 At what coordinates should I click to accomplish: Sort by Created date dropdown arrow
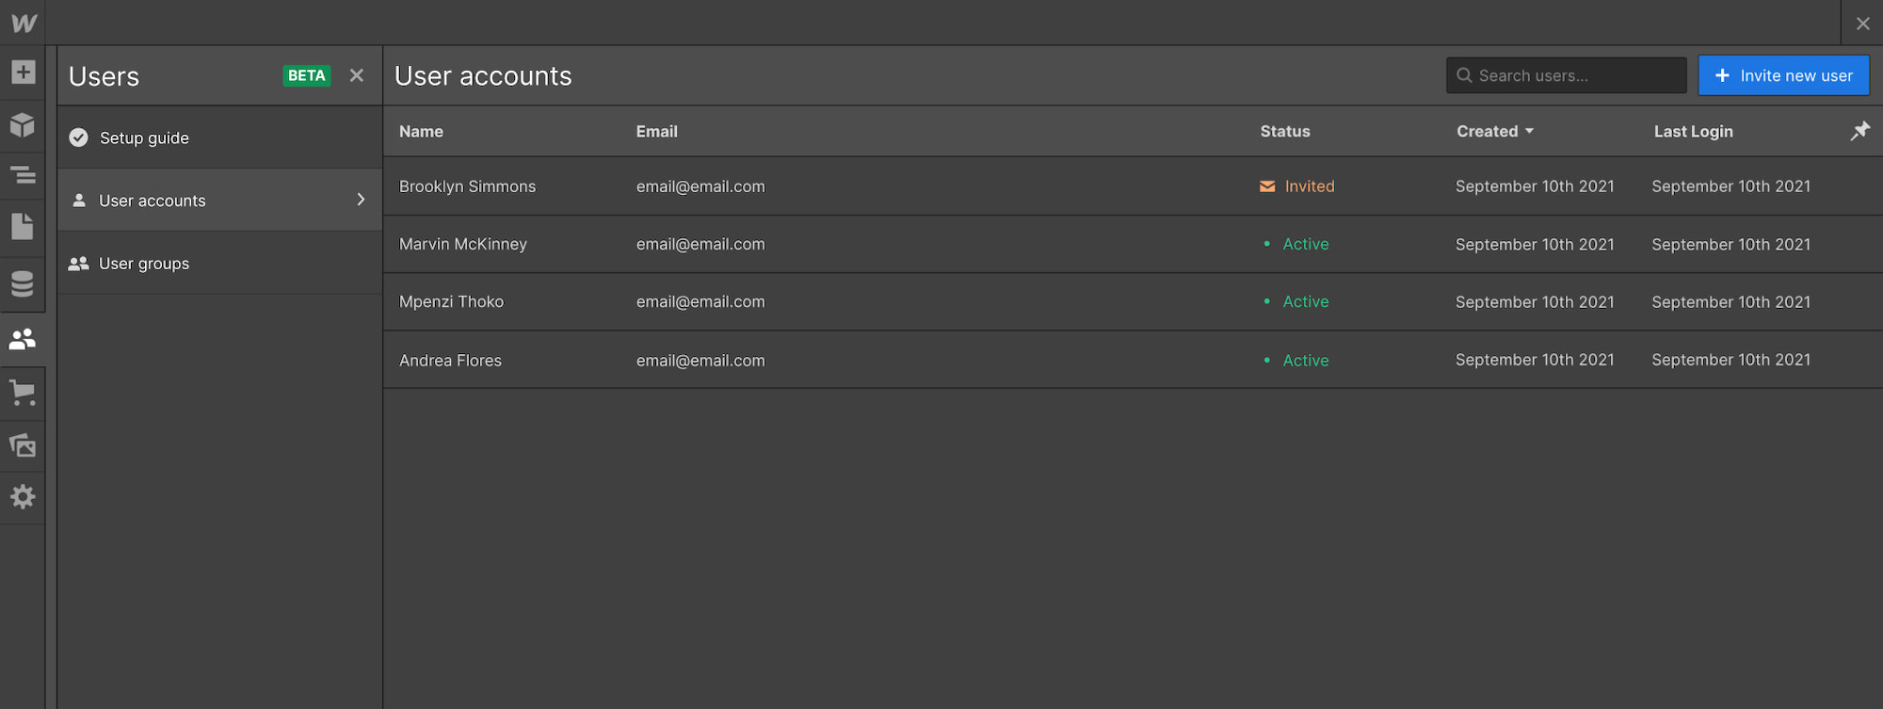pos(1529,131)
